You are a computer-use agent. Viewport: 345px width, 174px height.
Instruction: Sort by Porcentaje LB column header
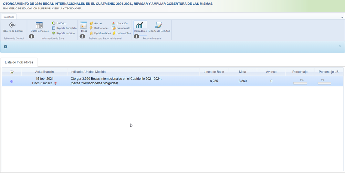click(328, 72)
